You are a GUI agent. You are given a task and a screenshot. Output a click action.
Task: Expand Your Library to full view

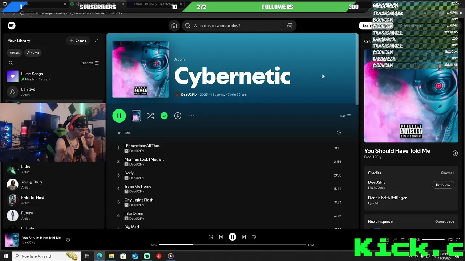click(x=97, y=41)
